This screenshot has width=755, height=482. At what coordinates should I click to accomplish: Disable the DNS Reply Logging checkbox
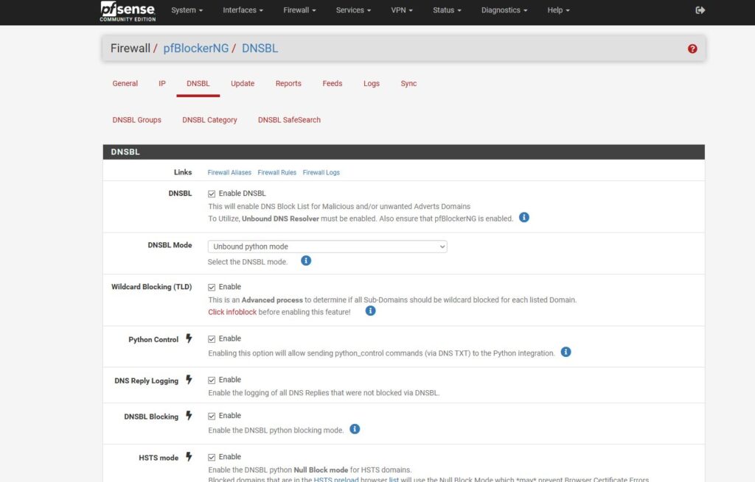[x=212, y=380]
